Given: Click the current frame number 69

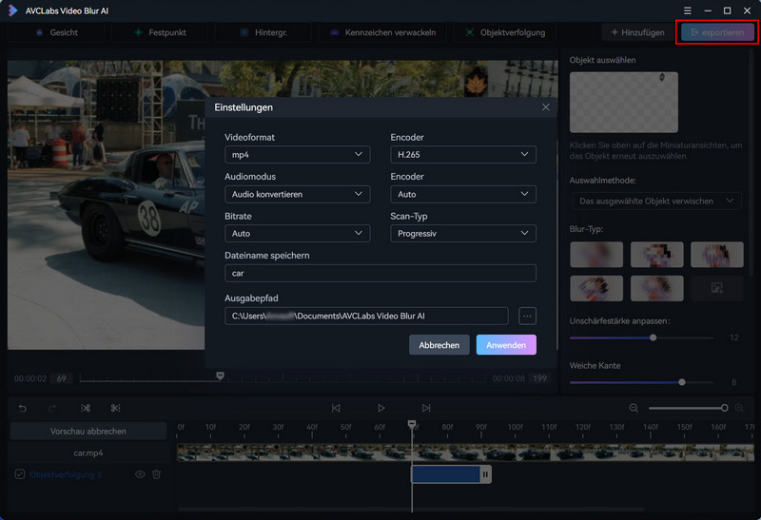Looking at the screenshot, I should point(62,378).
